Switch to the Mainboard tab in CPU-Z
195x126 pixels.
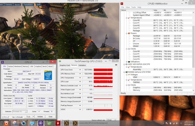18,67
